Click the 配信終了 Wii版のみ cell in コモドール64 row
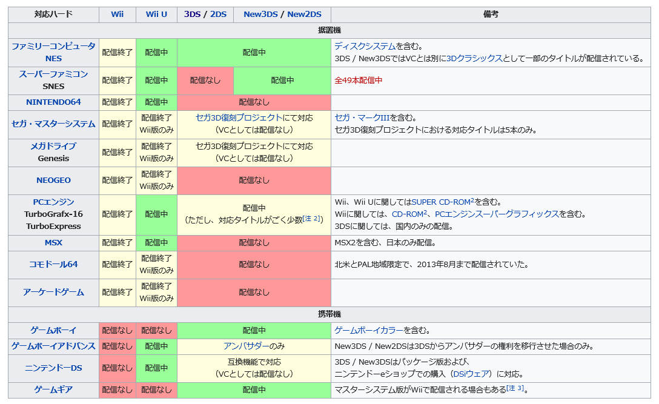Viewport: 659px width, 404px height. [x=156, y=265]
